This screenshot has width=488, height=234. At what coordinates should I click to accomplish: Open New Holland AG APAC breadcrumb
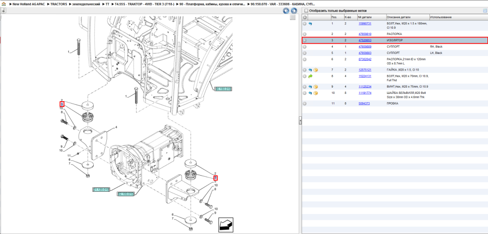click(29, 4)
